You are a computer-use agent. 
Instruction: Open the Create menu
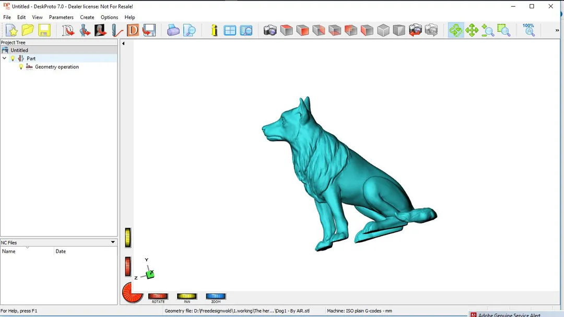[87, 17]
